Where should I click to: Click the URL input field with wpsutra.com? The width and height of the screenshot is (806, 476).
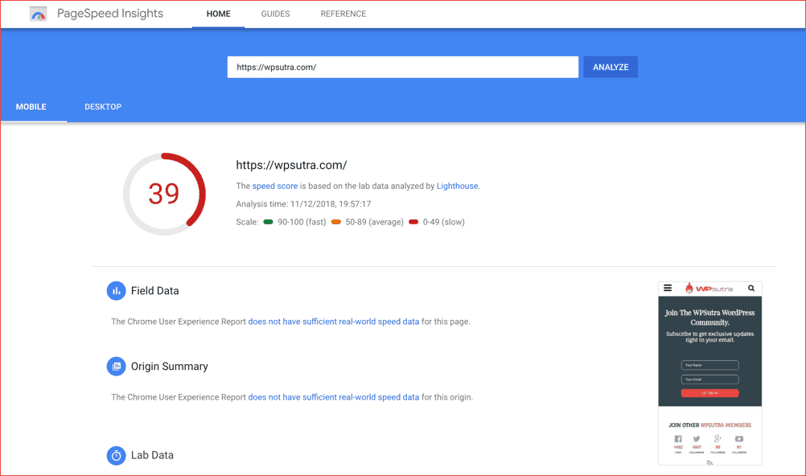point(402,67)
